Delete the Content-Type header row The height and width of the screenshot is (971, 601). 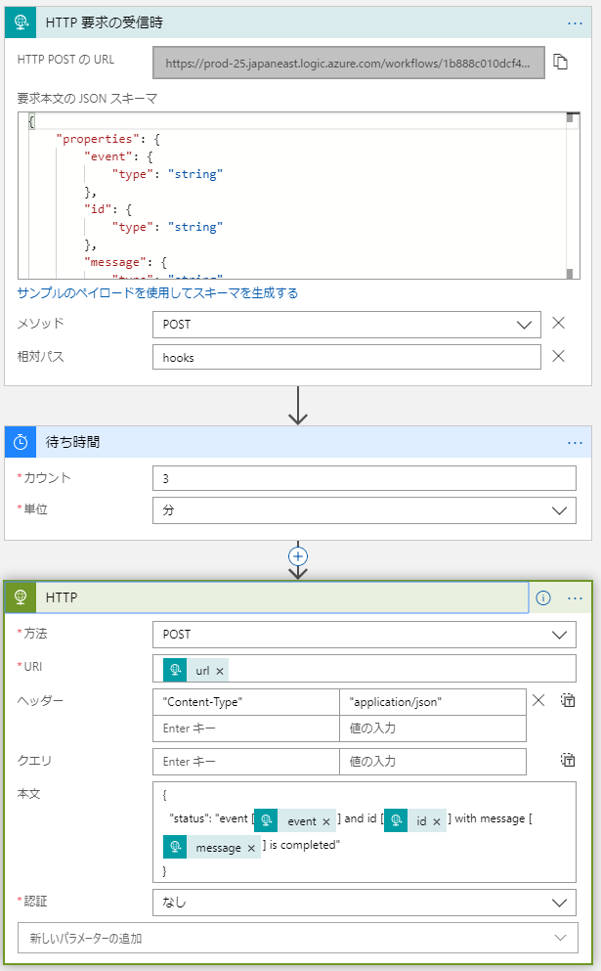click(x=537, y=700)
